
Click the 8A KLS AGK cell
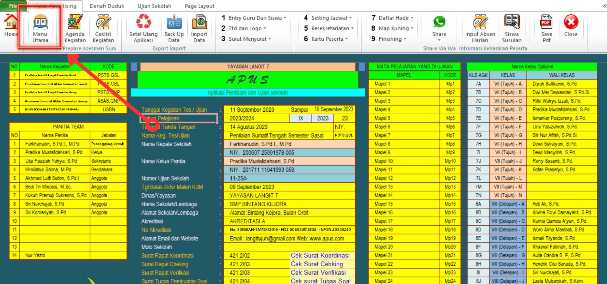[x=478, y=204]
